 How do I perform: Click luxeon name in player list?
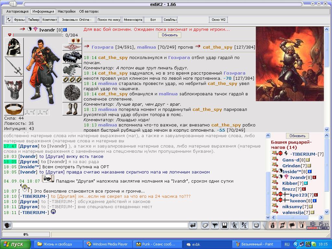(298, 201)
